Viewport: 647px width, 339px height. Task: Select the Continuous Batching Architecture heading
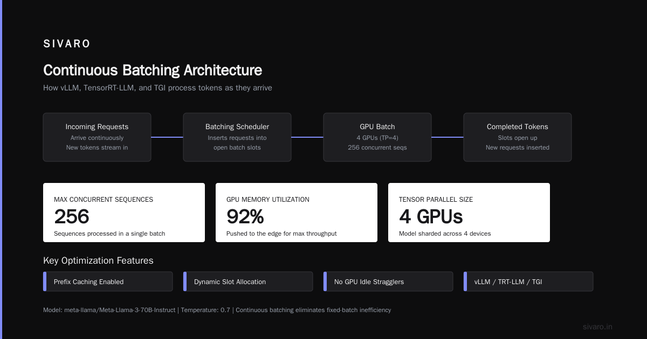coord(153,70)
